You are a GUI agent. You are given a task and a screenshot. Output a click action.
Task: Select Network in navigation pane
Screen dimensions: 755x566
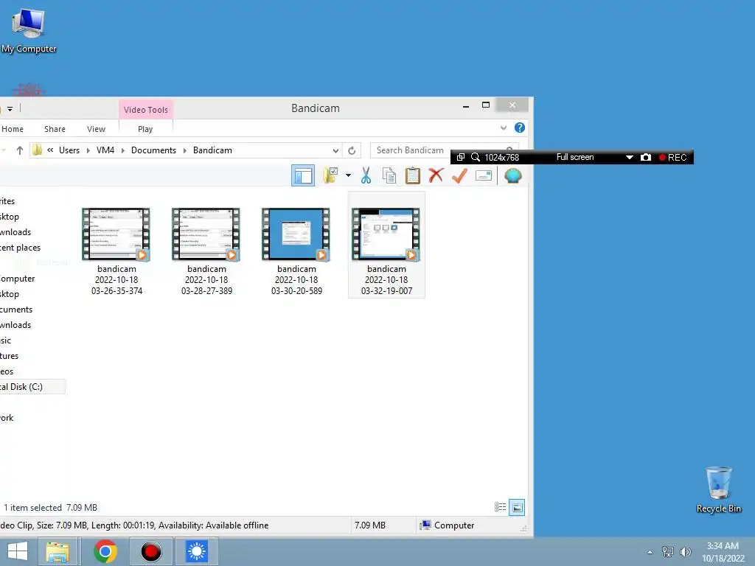(x=7, y=418)
